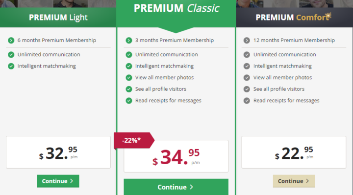Click the chevron arrow on the Premium Light Continue button
353x195 pixels.
72,181
